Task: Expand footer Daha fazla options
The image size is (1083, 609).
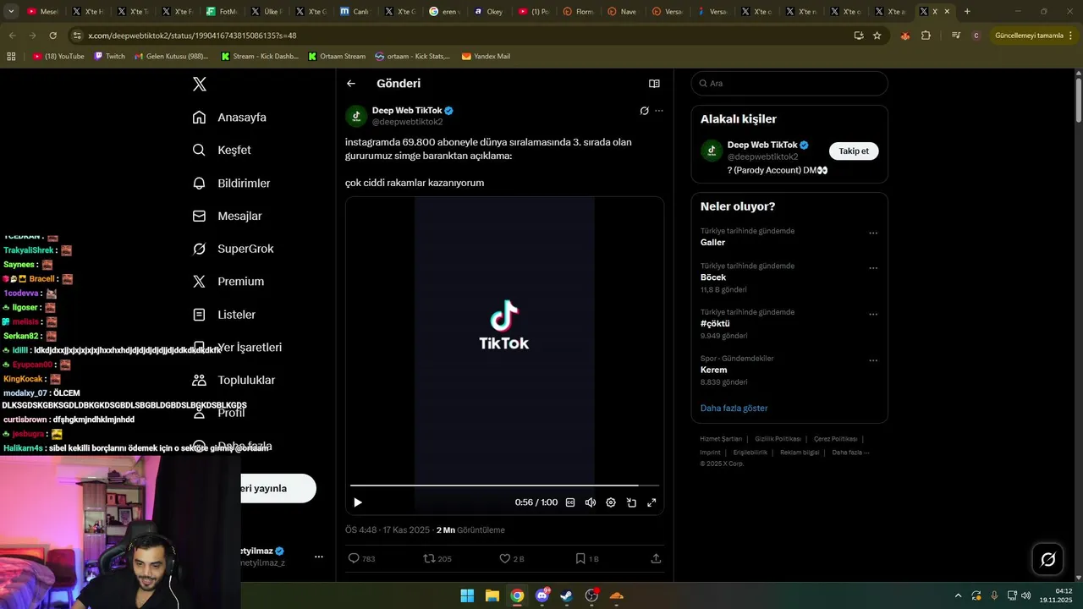Action: [849, 453]
